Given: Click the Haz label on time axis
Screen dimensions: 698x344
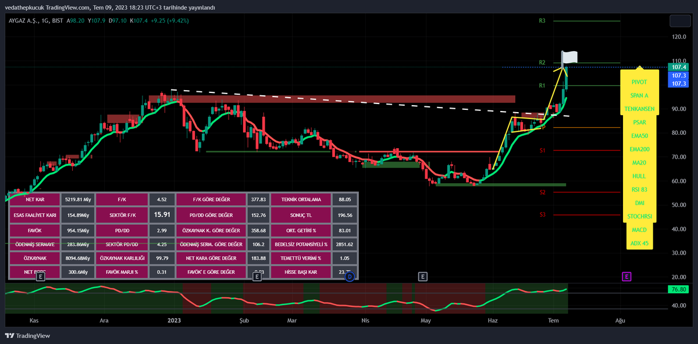Looking at the screenshot, I should 493,320.
